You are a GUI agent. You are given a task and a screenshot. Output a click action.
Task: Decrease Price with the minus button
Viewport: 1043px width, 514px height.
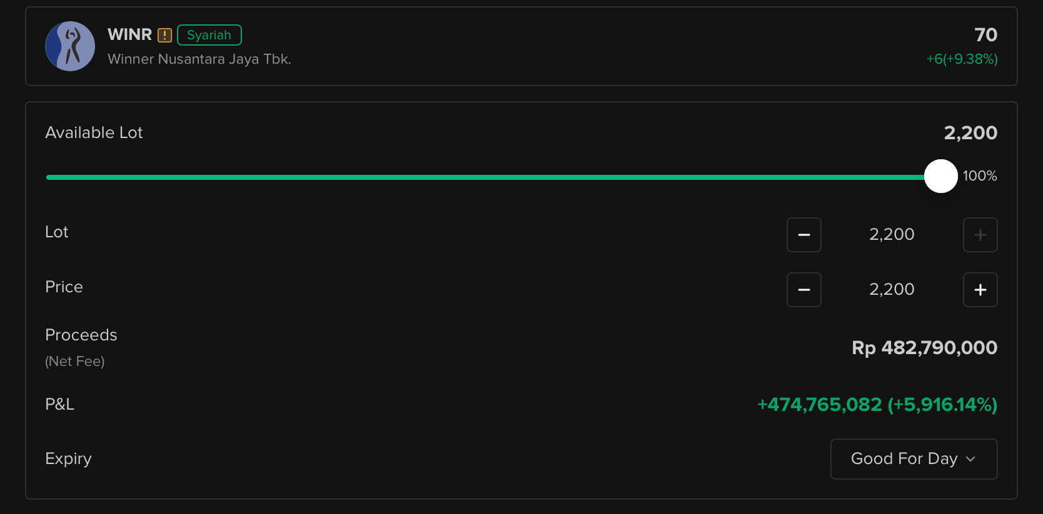(804, 290)
